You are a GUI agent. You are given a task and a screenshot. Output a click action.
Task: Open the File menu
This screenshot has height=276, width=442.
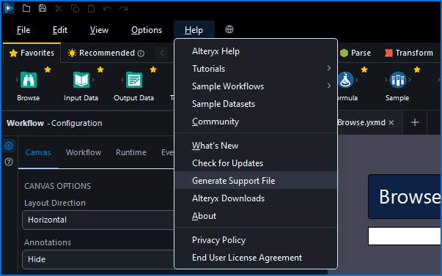coord(23,30)
